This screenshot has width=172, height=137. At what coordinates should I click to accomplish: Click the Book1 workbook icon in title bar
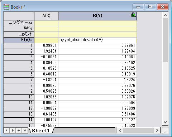6,7
